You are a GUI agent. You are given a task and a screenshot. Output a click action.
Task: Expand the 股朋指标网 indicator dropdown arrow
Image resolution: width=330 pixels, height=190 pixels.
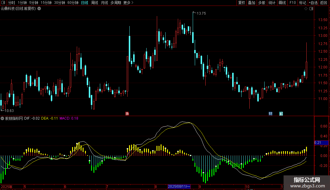point(3,118)
